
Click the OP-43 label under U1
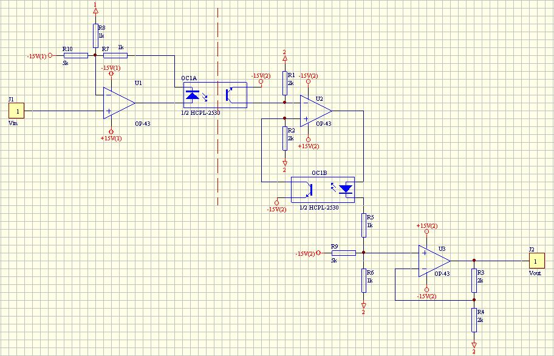coord(142,123)
